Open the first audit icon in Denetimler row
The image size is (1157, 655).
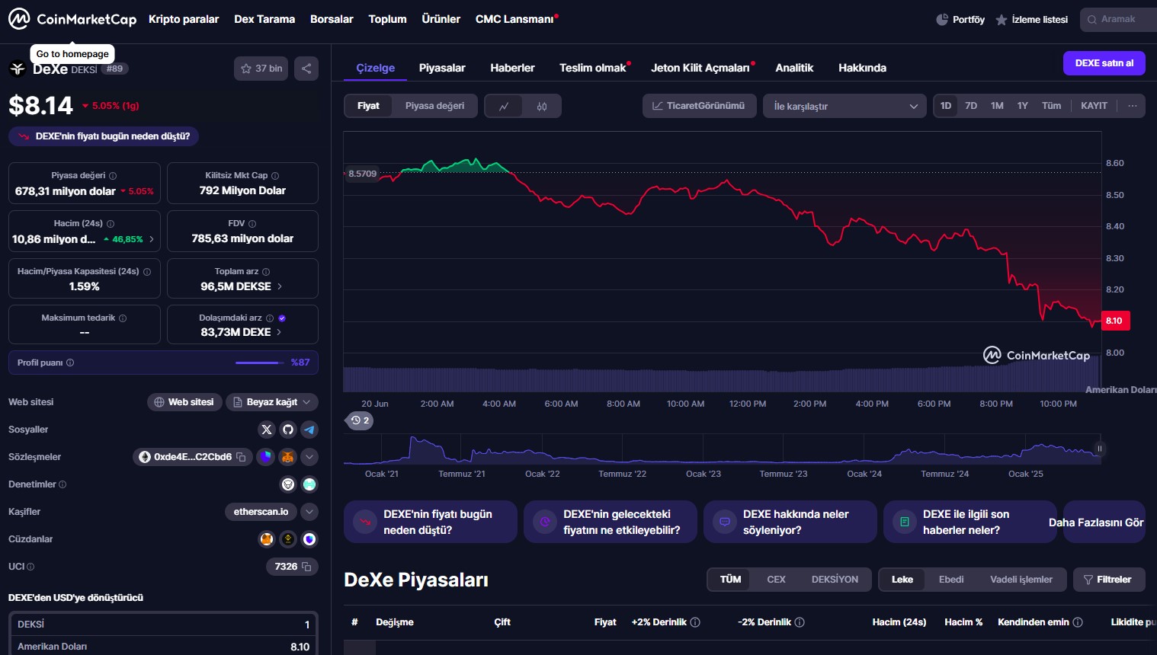click(288, 484)
